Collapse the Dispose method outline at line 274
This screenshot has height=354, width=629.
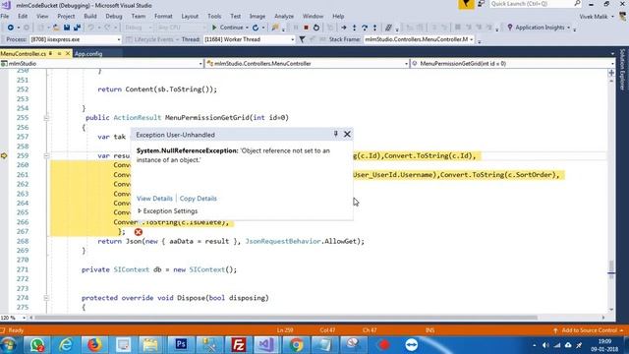pos(46,298)
